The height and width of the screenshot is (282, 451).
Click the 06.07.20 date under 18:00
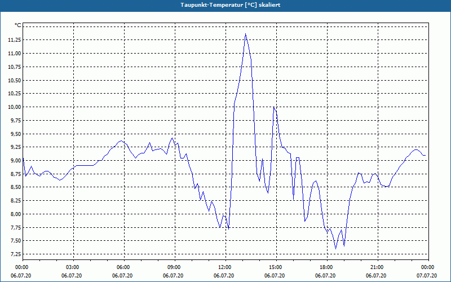tap(325, 276)
